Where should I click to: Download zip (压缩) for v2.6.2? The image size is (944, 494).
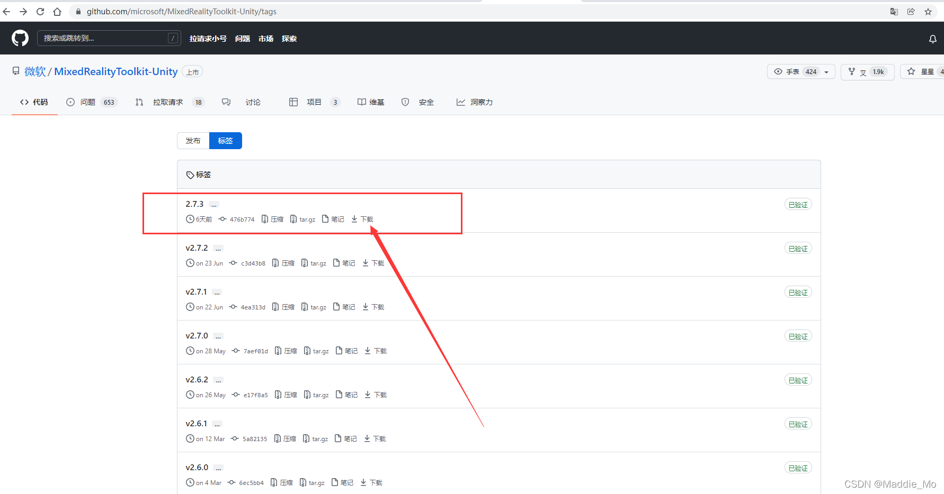(286, 395)
